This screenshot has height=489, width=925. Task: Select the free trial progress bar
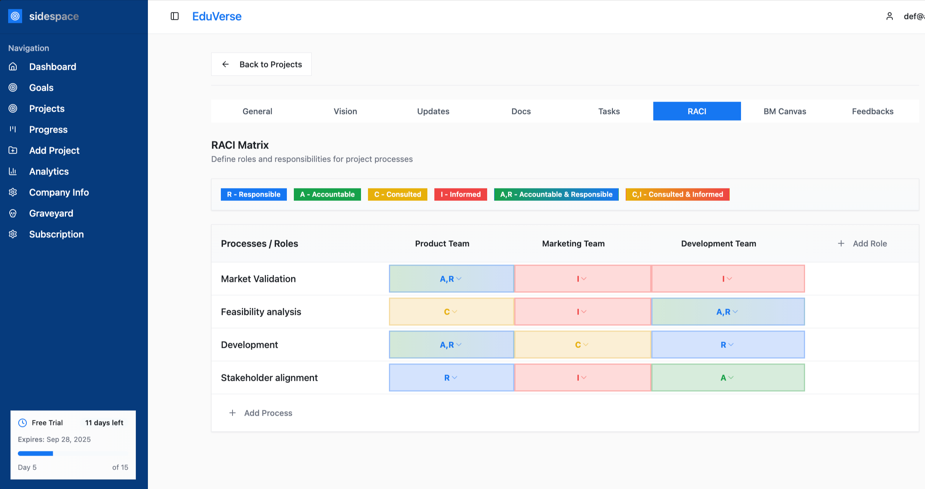(x=73, y=453)
